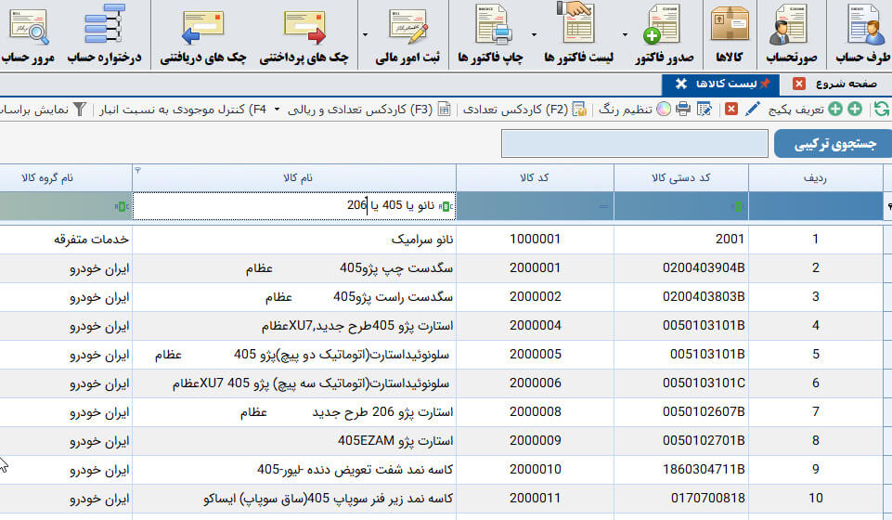Viewport: 892px width, 520px height.
Task: Click the red X delete icon in toolbar
Action: (731, 109)
